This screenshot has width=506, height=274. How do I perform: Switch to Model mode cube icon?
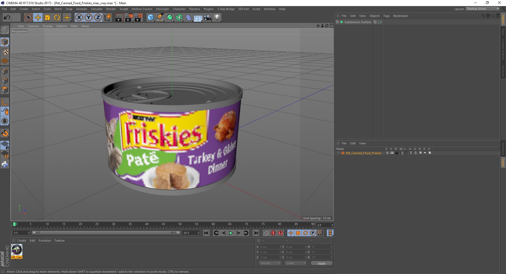click(5, 42)
